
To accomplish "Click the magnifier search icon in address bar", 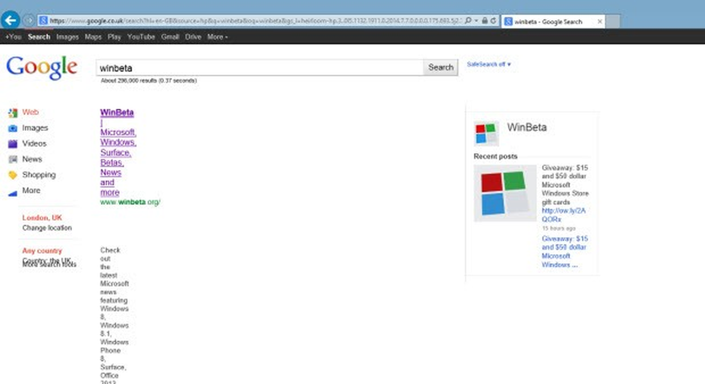I will pyautogui.click(x=468, y=21).
